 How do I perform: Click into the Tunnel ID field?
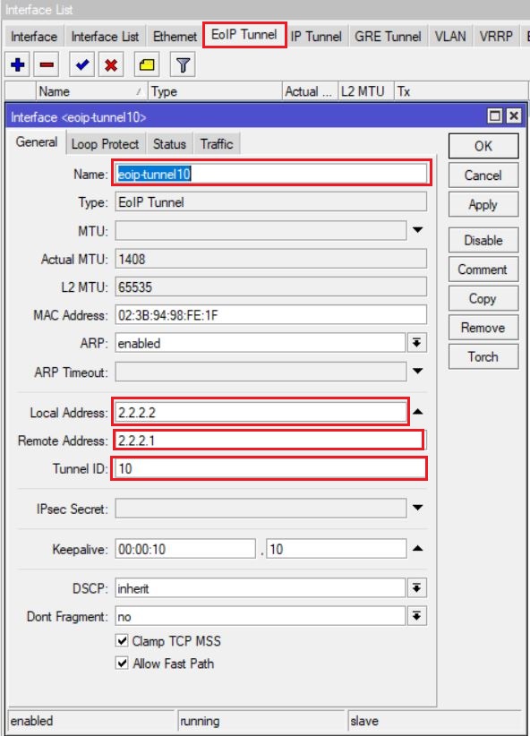click(x=269, y=468)
